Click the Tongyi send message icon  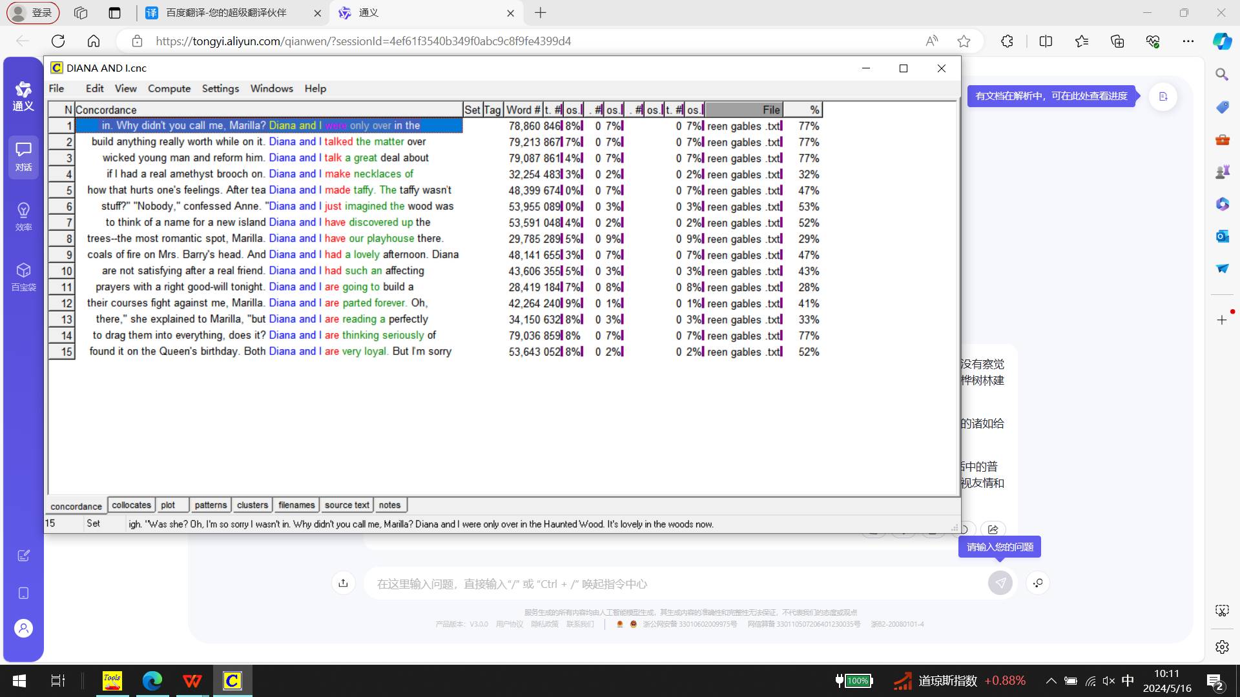[x=1000, y=583]
